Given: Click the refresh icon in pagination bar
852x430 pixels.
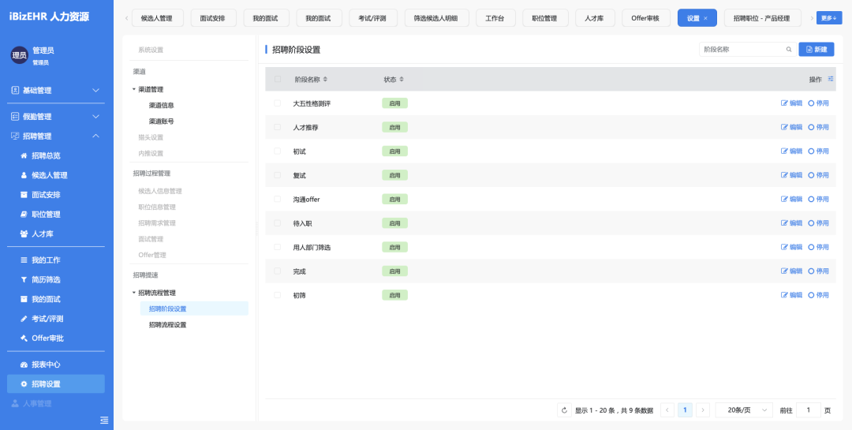Looking at the screenshot, I should [564, 410].
